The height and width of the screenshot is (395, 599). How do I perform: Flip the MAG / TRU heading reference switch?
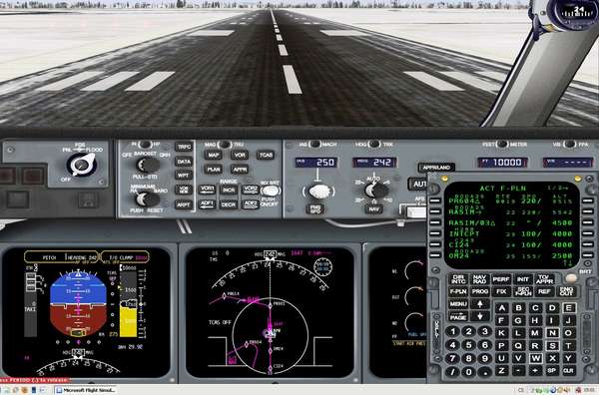(225, 145)
